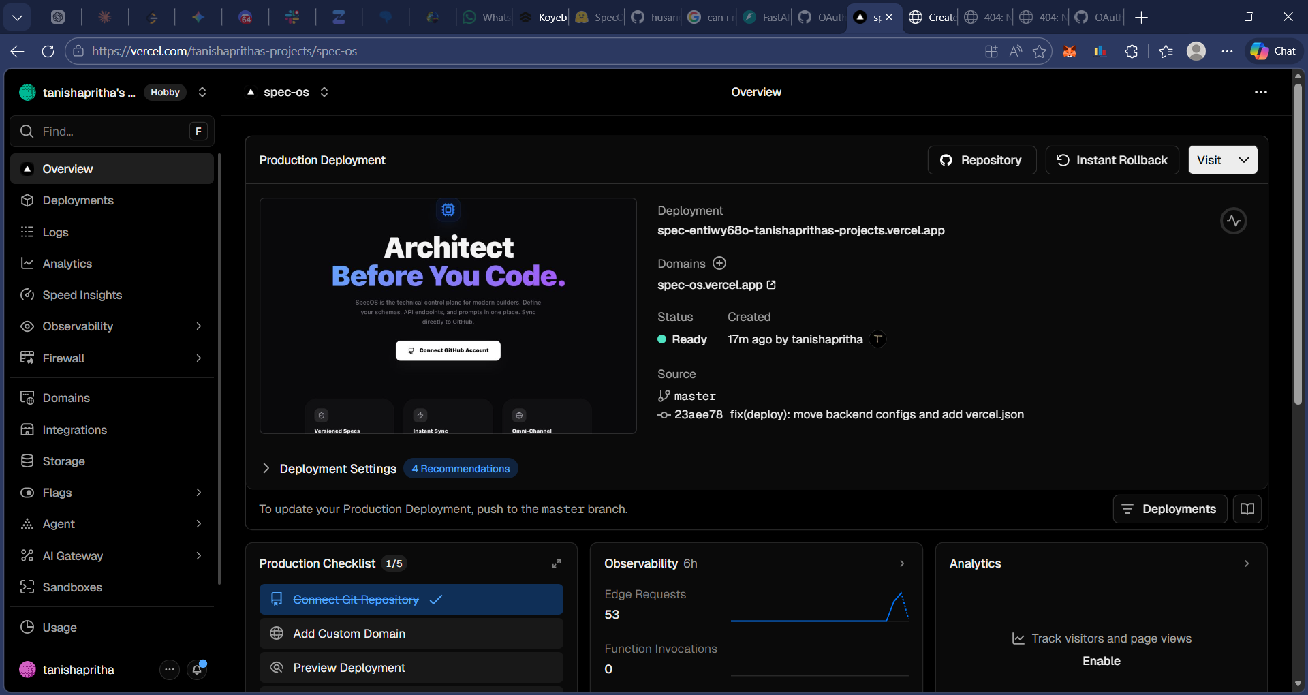
Task: Expand the Observability sidebar submenu
Action: [198, 326]
